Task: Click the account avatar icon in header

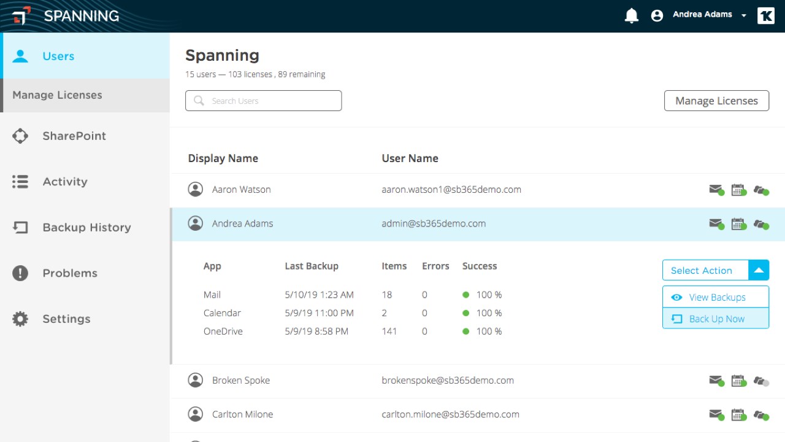Action: pyautogui.click(x=657, y=15)
